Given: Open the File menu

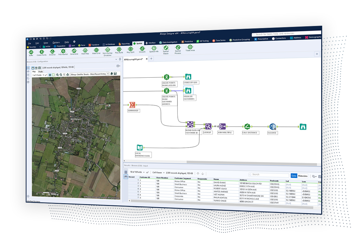Looking at the screenshot, I should point(29,44).
